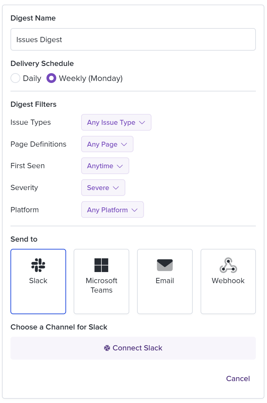Open the Any Platform filter dropdown
This screenshot has width=267, height=403.
(112, 210)
